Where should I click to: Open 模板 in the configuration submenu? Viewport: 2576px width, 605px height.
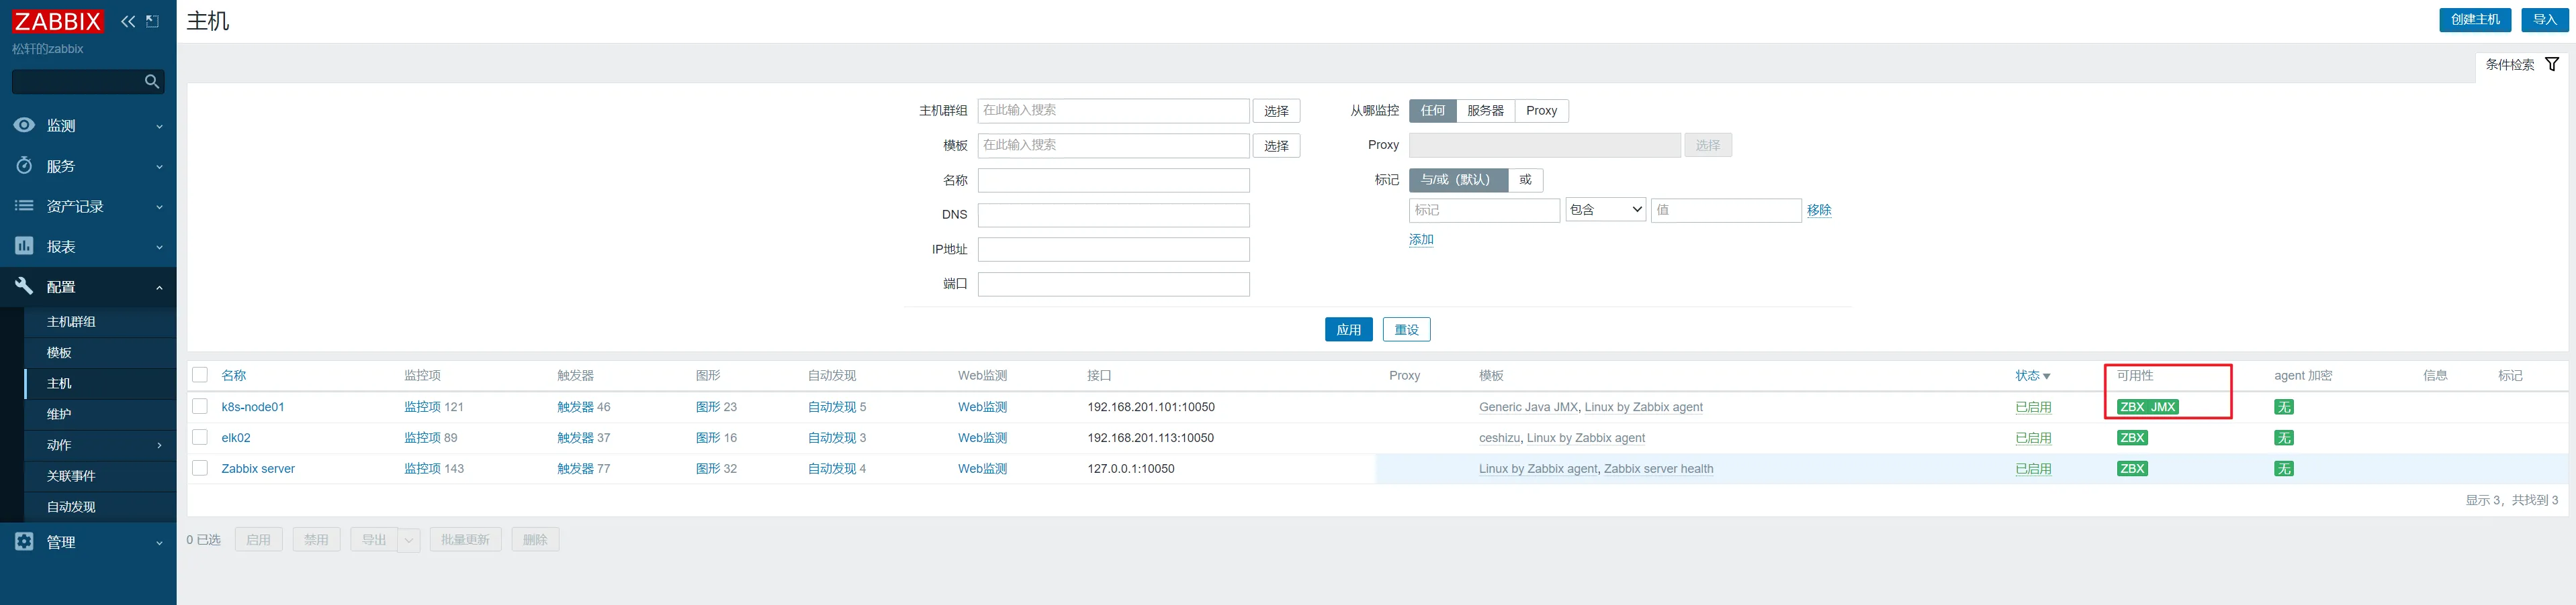[x=59, y=352]
